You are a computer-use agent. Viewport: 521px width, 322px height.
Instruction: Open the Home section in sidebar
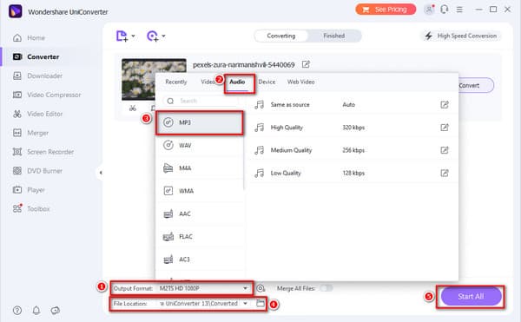[x=29, y=38]
